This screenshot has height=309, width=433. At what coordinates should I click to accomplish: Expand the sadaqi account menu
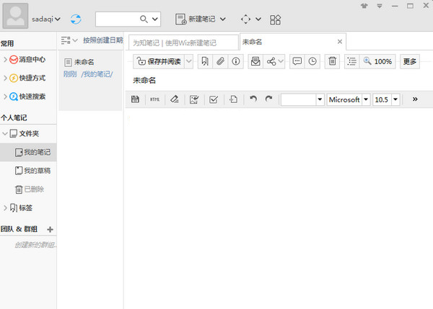point(56,19)
